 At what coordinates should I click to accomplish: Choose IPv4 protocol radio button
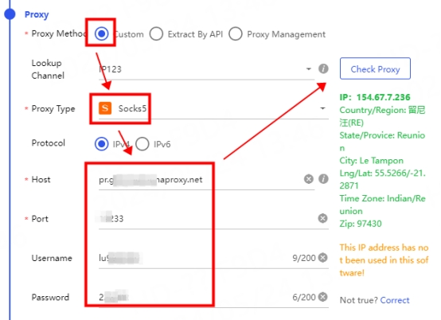tap(102, 144)
